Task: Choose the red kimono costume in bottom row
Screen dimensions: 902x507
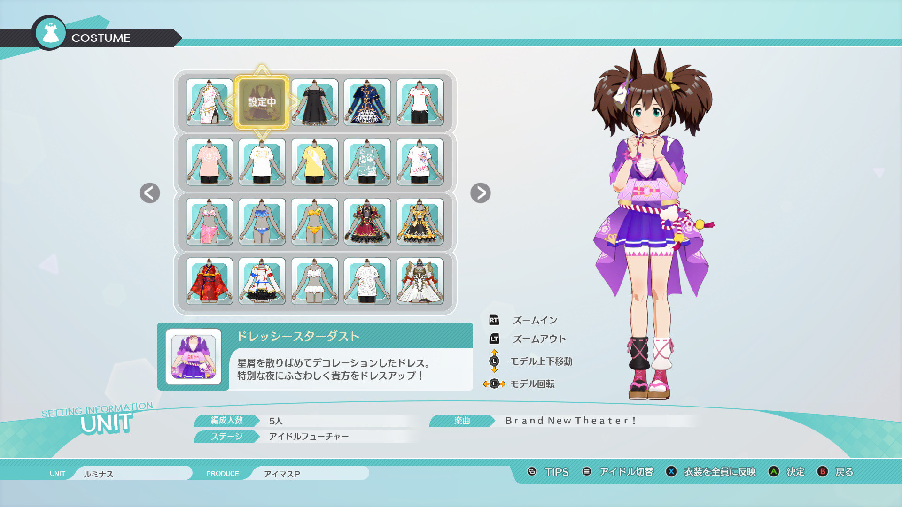Action: coord(209,282)
